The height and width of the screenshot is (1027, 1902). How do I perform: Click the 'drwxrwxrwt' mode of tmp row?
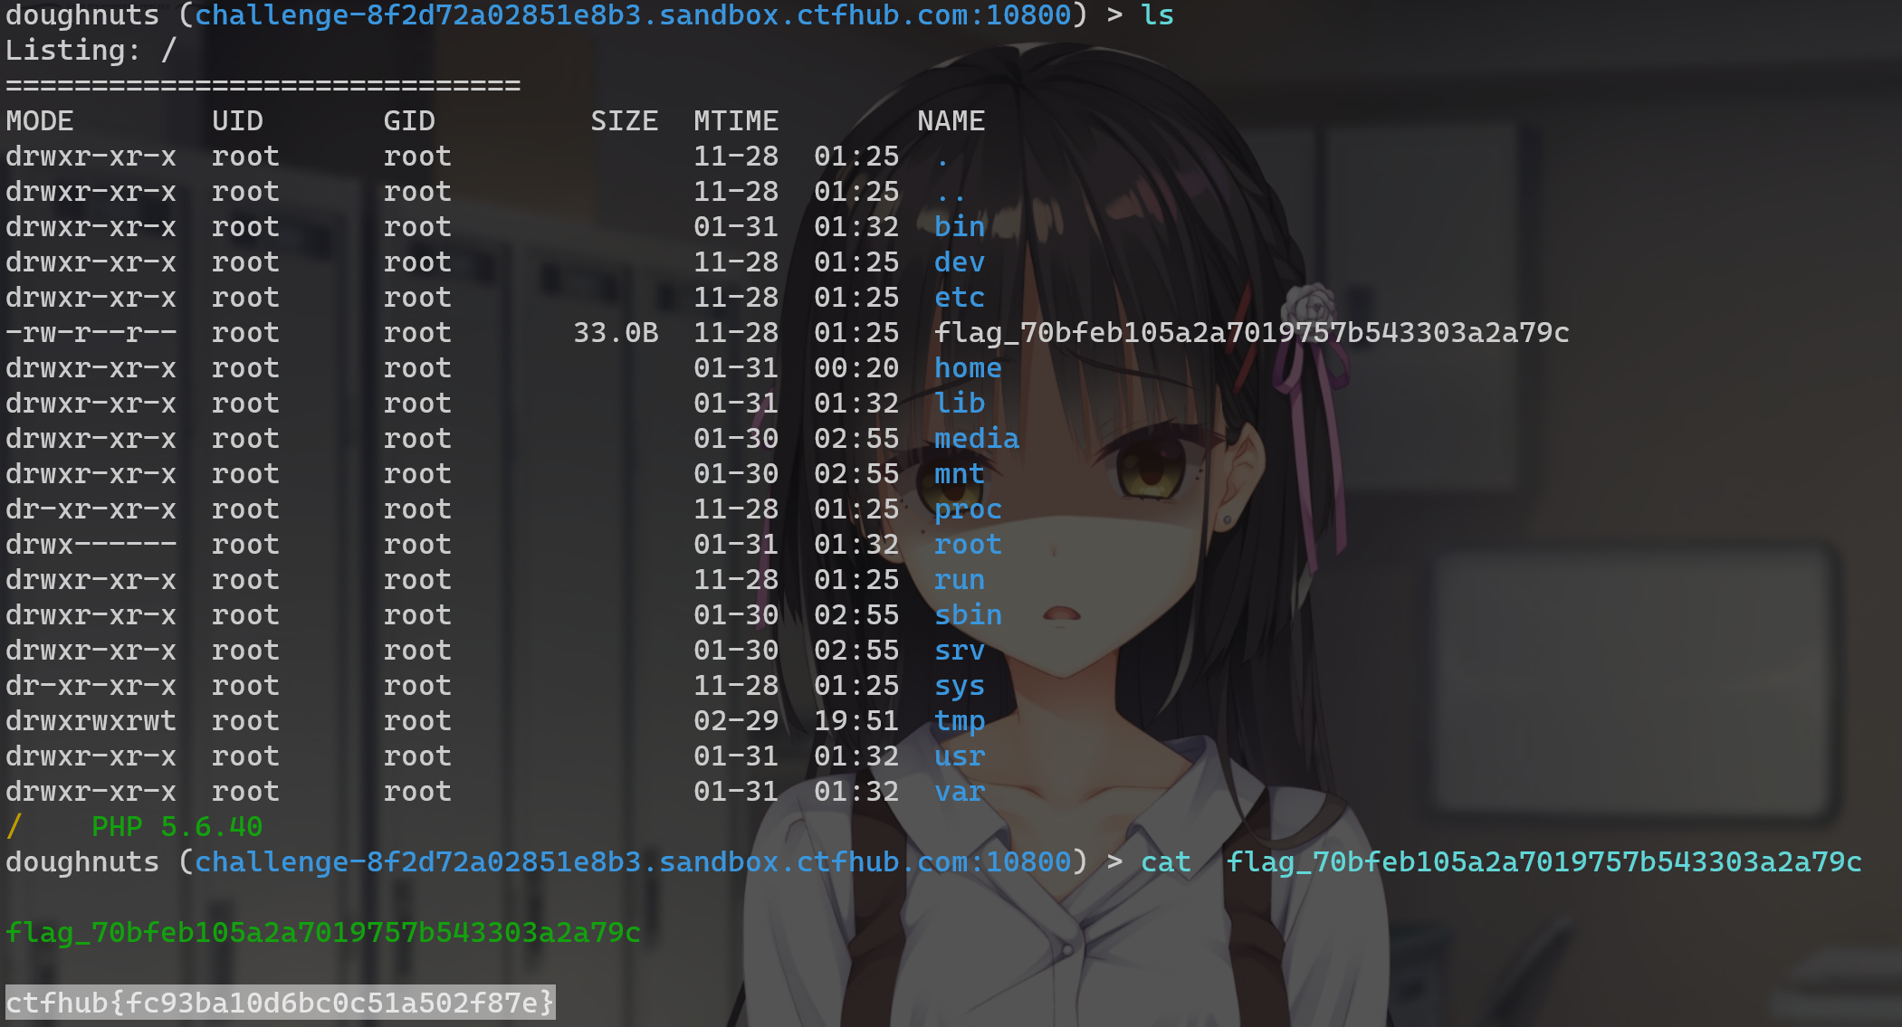click(x=91, y=721)
